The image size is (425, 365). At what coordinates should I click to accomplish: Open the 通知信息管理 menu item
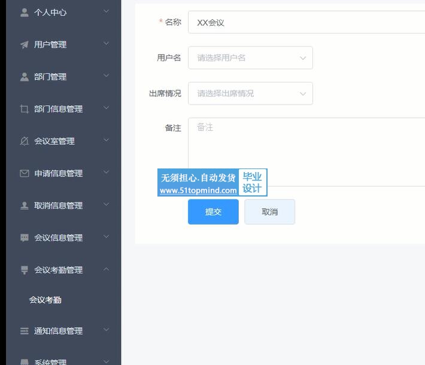pos(63,330)
